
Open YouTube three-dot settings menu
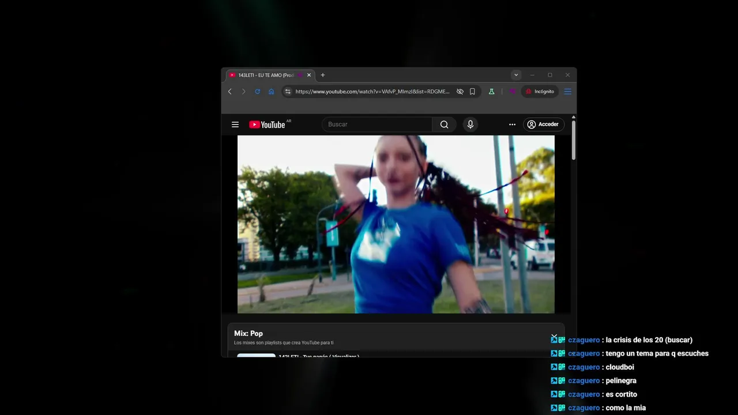512,124
